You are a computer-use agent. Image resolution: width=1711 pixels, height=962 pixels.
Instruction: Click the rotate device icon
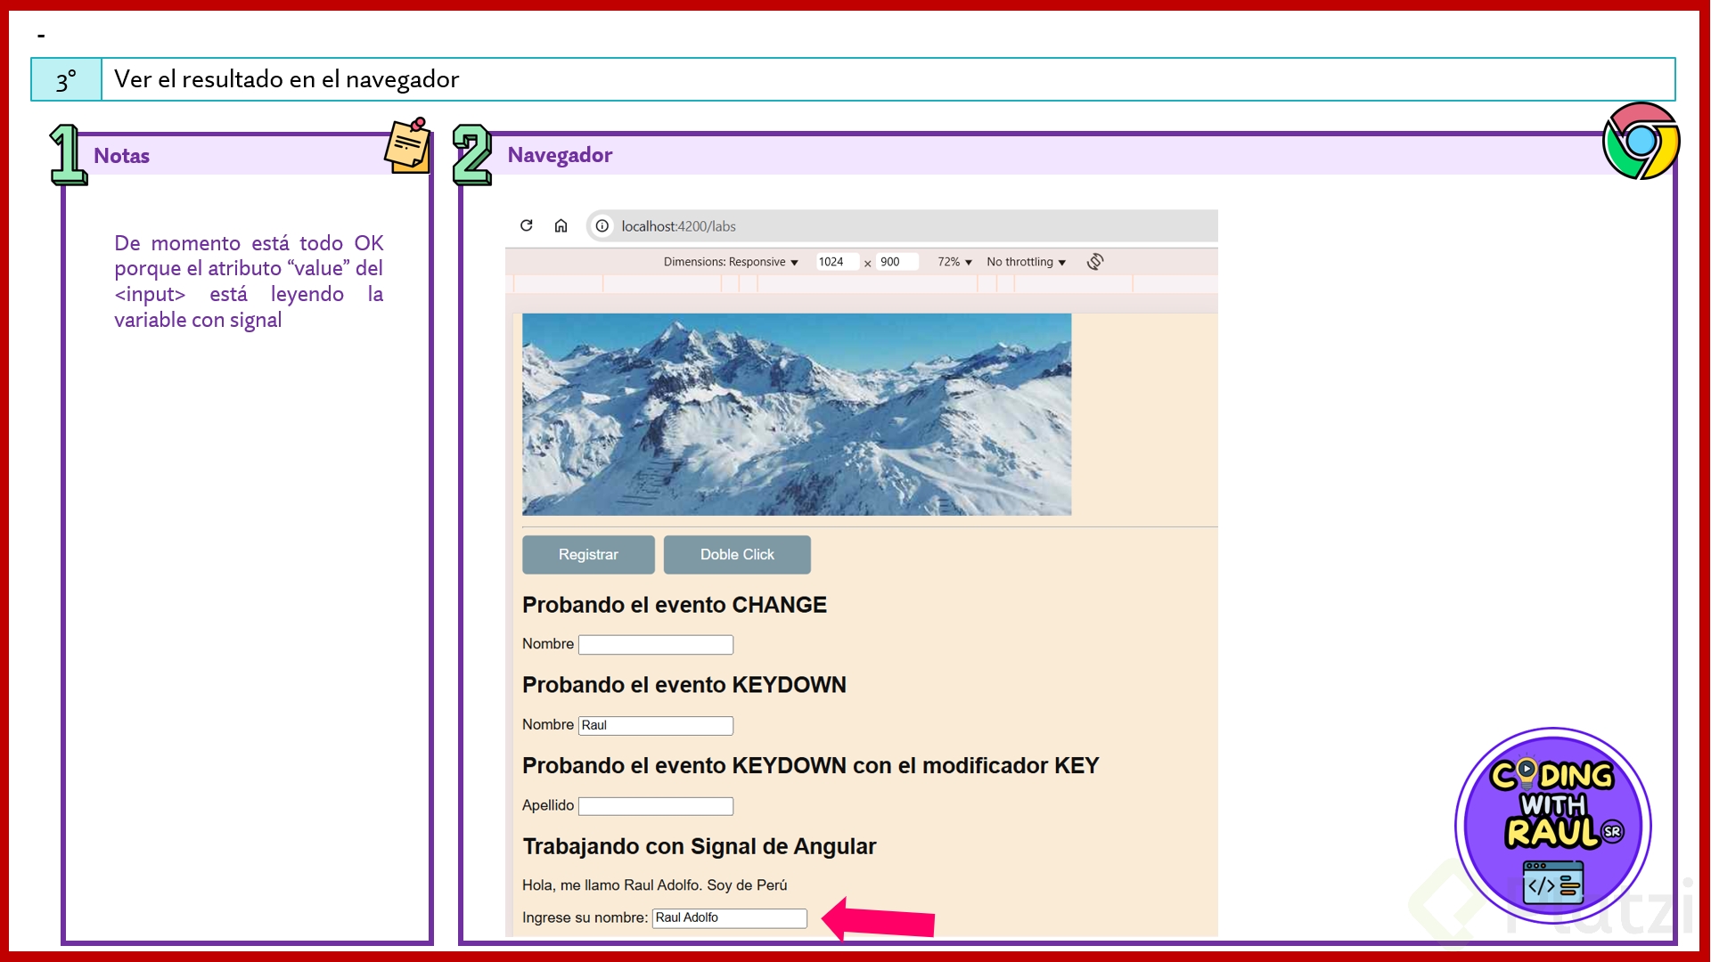click(x=1095, y=261)
